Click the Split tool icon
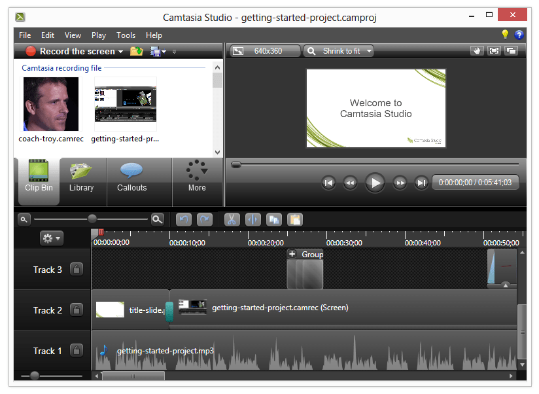The image size is (539, 394). pyautogui.click(x=252, y=220)
